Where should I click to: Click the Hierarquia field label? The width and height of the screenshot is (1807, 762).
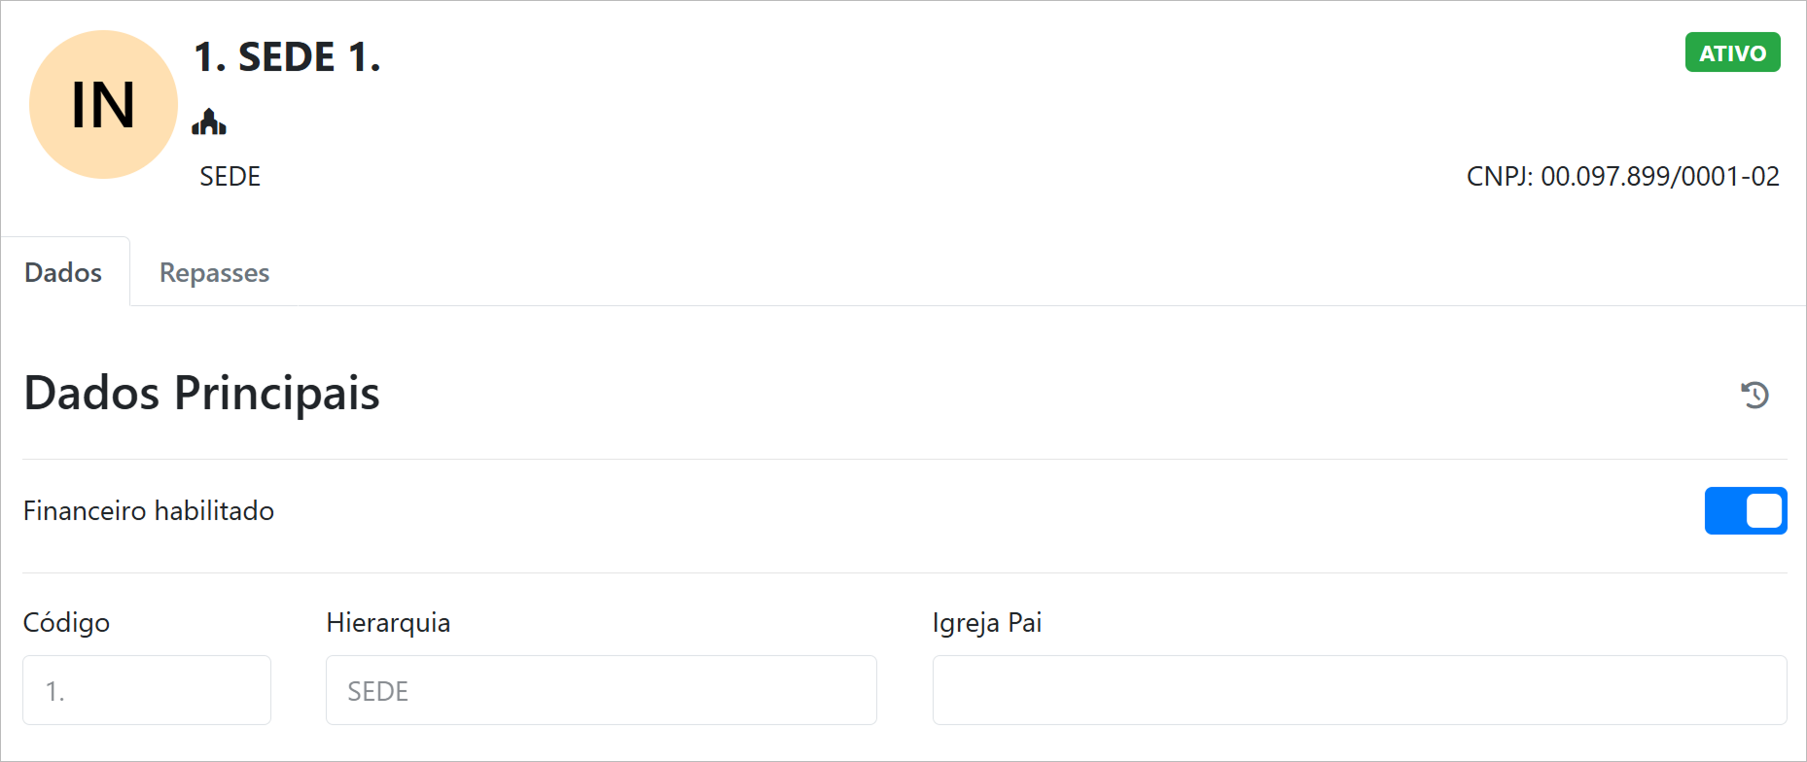click(388, 623)
